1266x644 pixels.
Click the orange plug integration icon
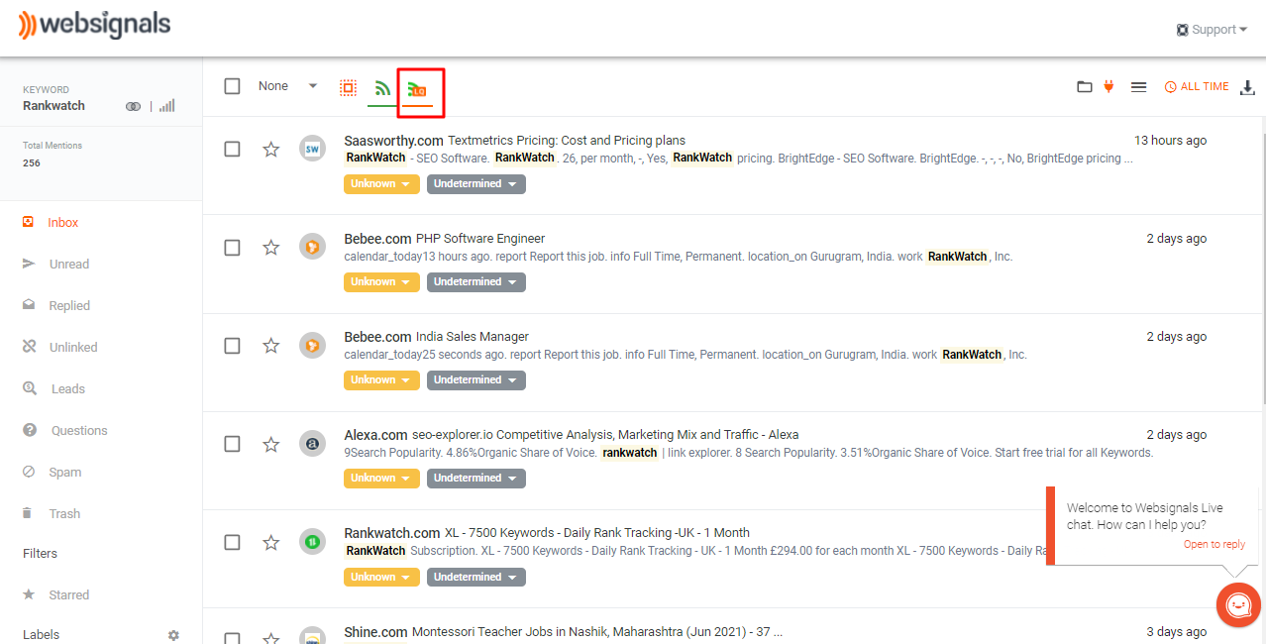tap(1108, 86)
